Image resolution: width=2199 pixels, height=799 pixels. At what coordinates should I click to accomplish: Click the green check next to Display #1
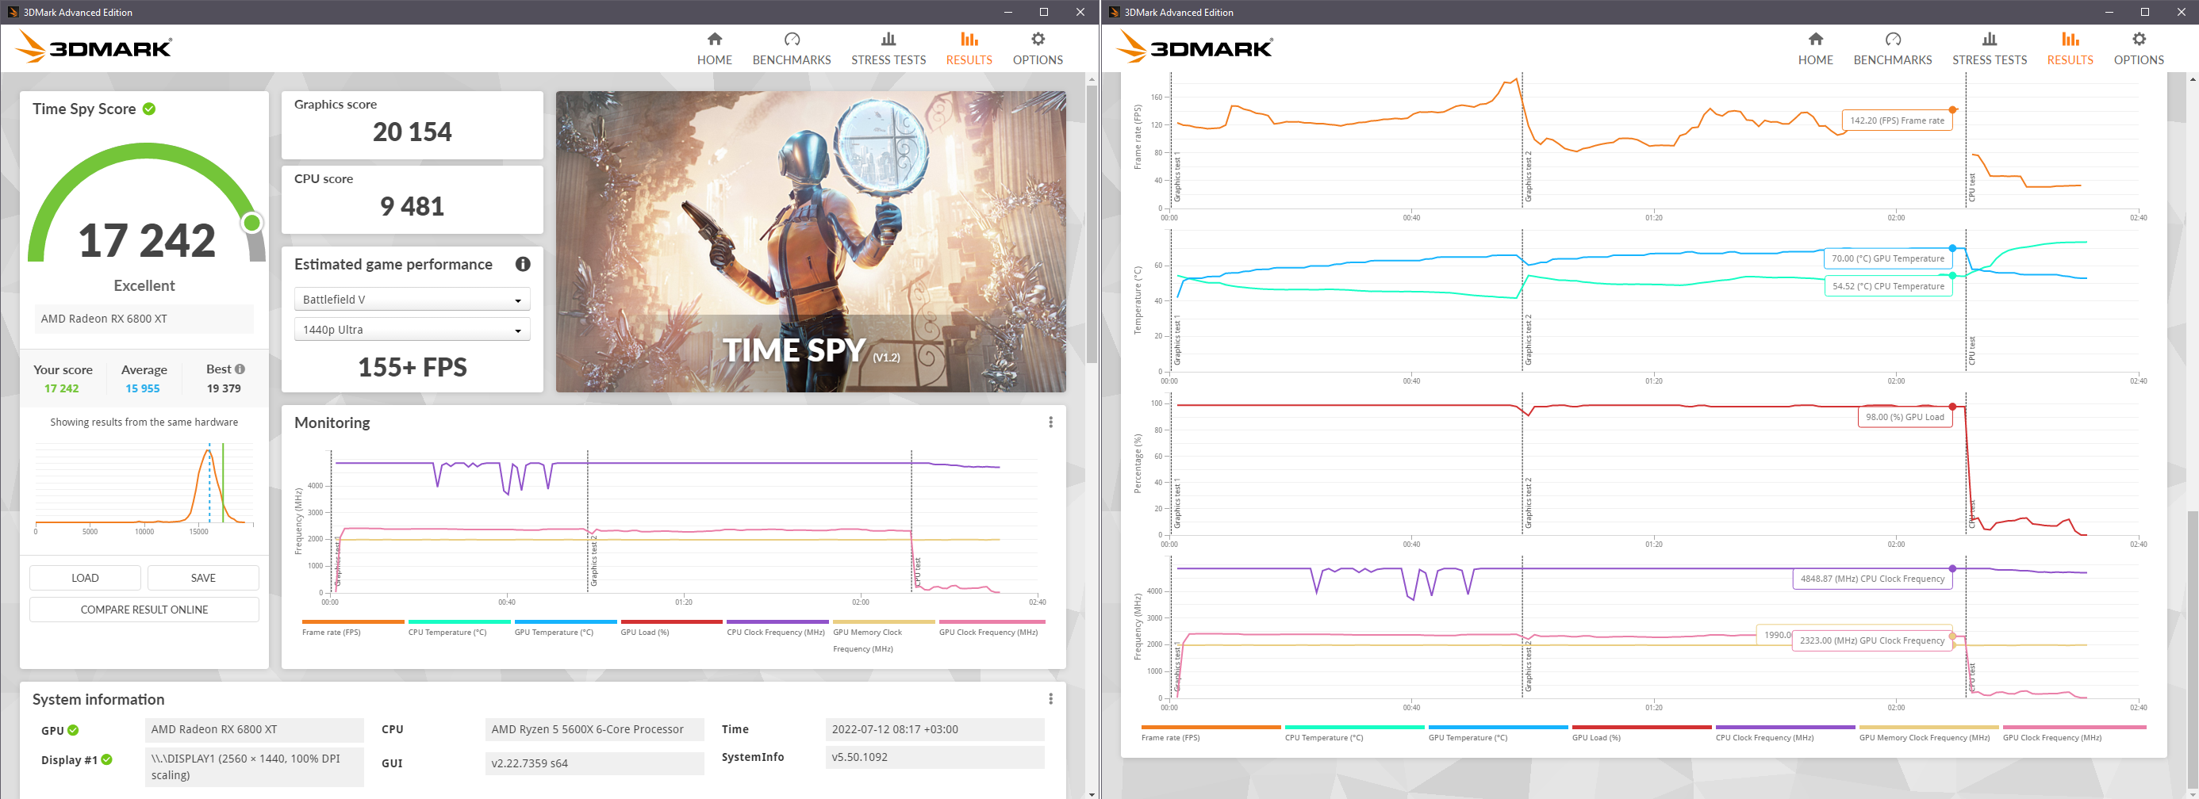107,760
